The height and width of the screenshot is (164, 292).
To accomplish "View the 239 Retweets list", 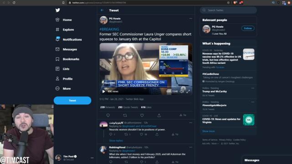I will [108, 108].
